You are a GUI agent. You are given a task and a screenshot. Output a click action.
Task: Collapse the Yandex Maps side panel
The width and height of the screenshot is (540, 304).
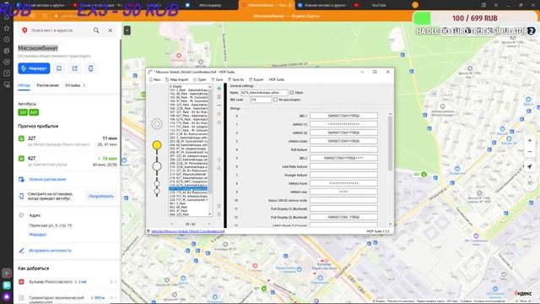[x=127, y=30]
